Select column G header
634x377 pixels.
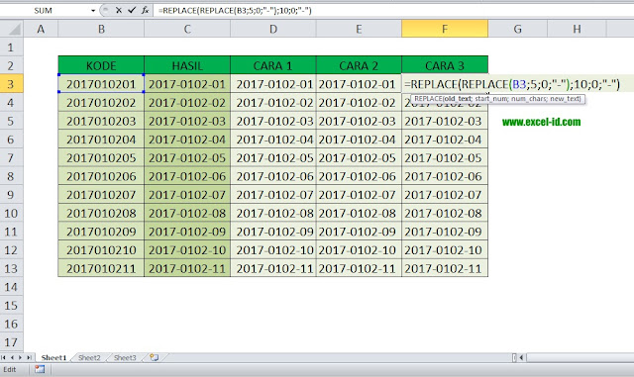point(517,29)
